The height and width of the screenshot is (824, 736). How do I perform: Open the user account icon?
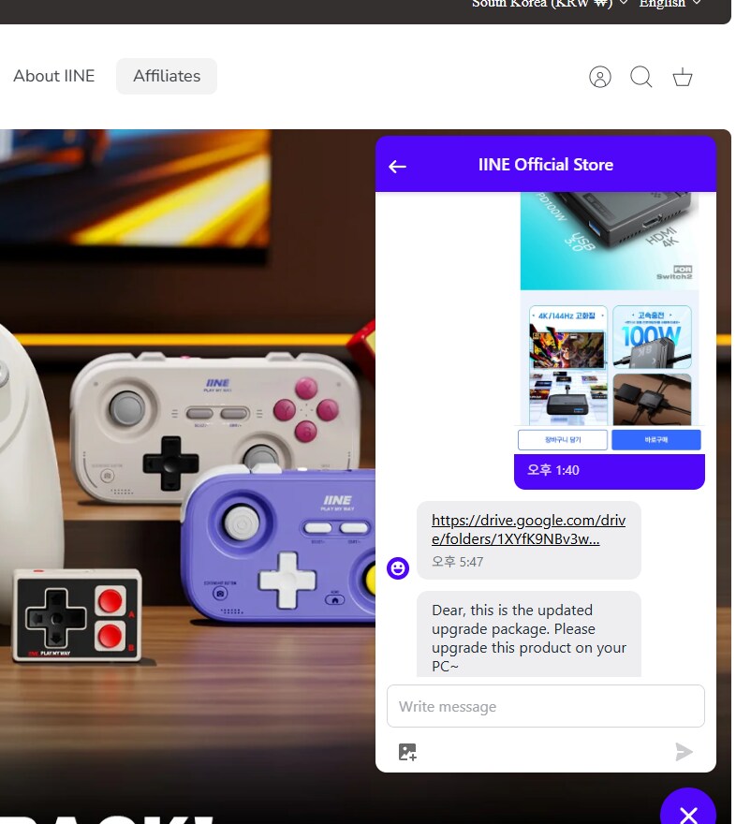pyautogui.click(x=600, y=77)
